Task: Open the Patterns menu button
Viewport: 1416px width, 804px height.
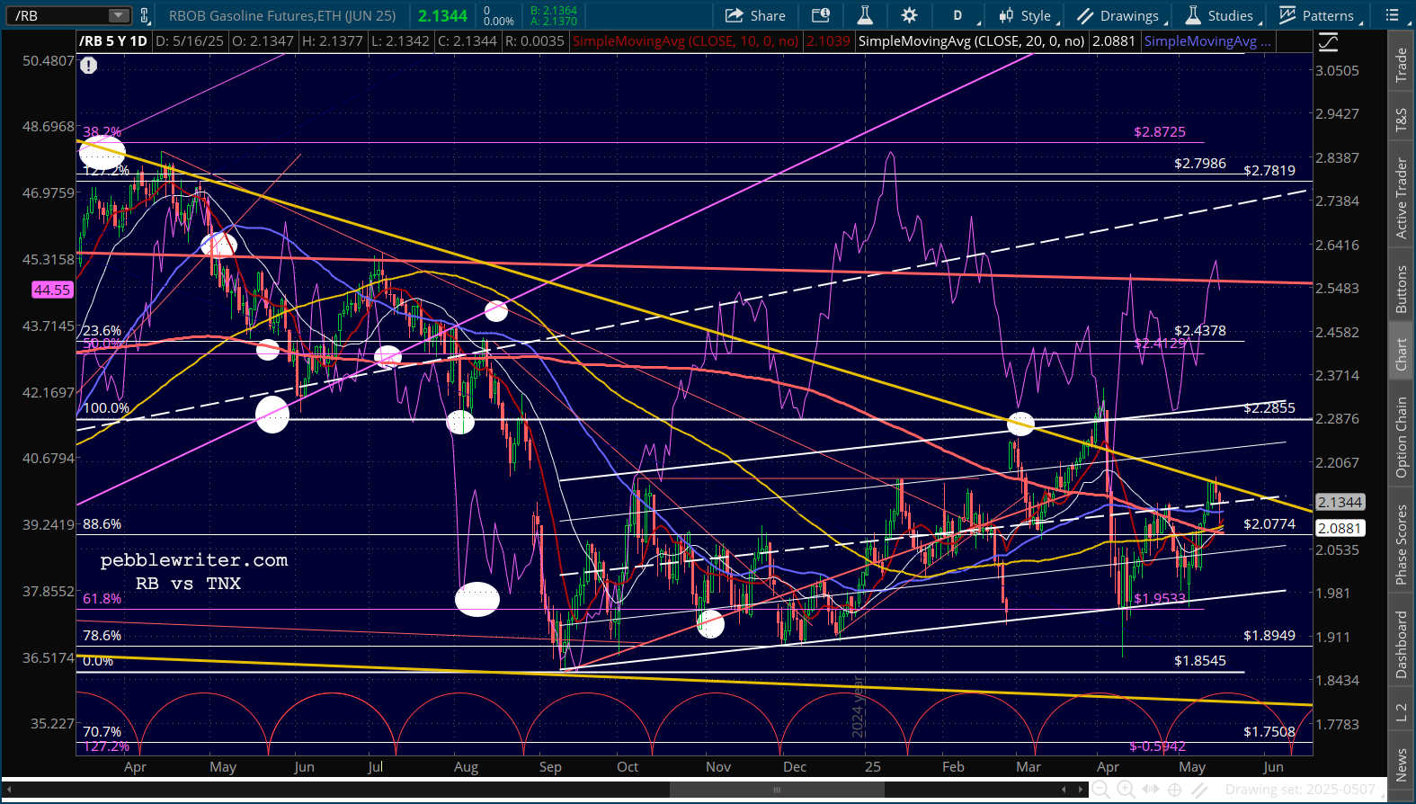Action: tap(1318, 15)
